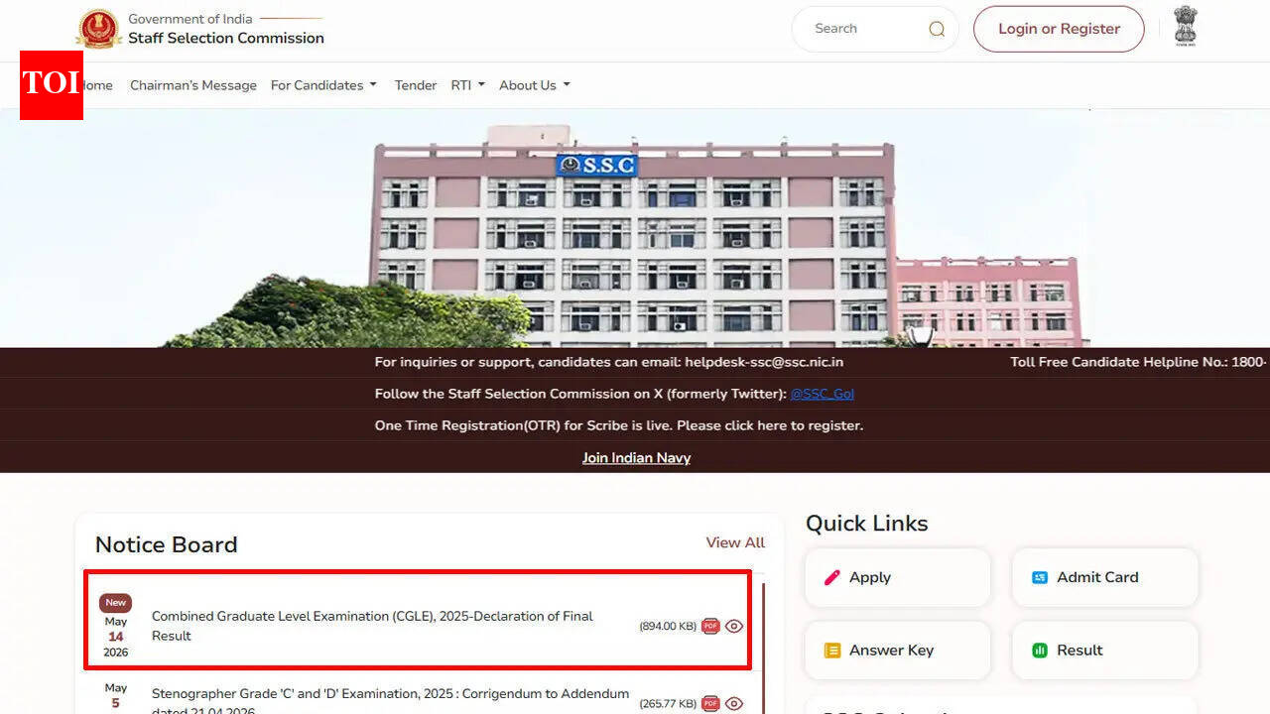
Task: Click the Staff Selection Commission title text
Action: pyautogui.click(x=226, y=38)
